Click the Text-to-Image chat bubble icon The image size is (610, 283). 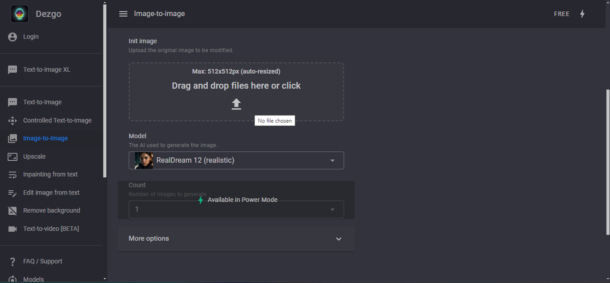click(x=13, y=102)
